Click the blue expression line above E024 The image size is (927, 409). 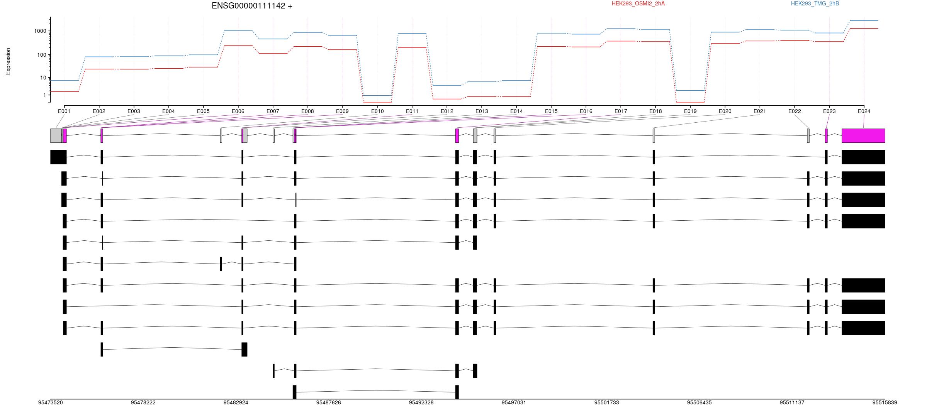pyautogui.click(x=864, y=20)
